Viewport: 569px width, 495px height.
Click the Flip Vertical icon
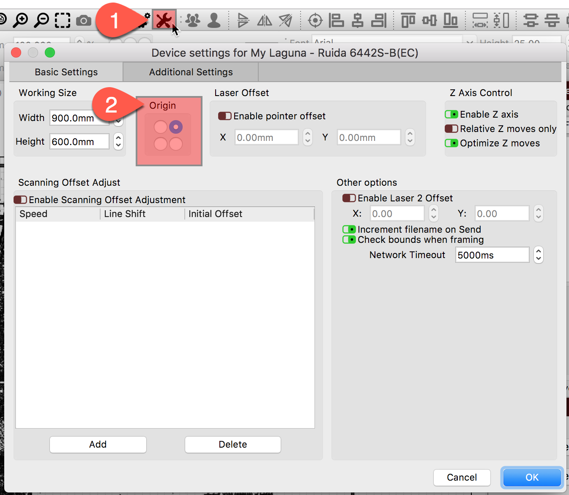coord(243,20)
